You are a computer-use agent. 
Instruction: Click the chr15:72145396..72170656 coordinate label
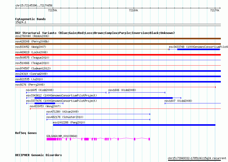34,5
